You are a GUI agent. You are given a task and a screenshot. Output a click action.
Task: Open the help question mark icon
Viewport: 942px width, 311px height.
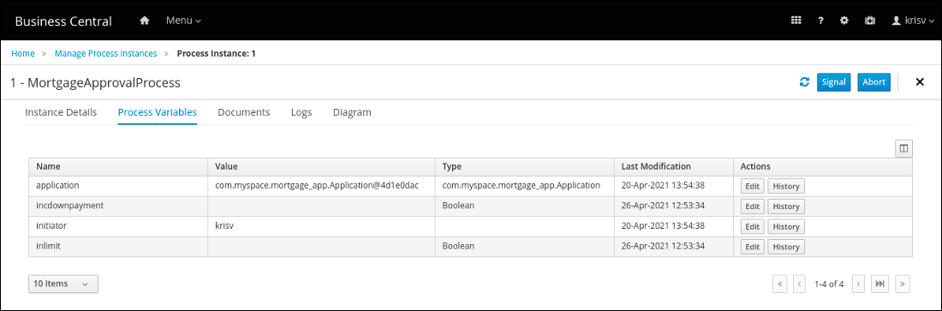click(x=820, y=21)
